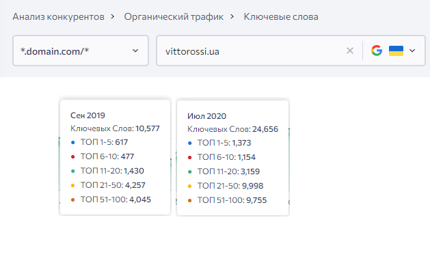The image size is (430, 261).
Task: Click the ТОП 51-100: 4,045 row
Action: point(111,200)
